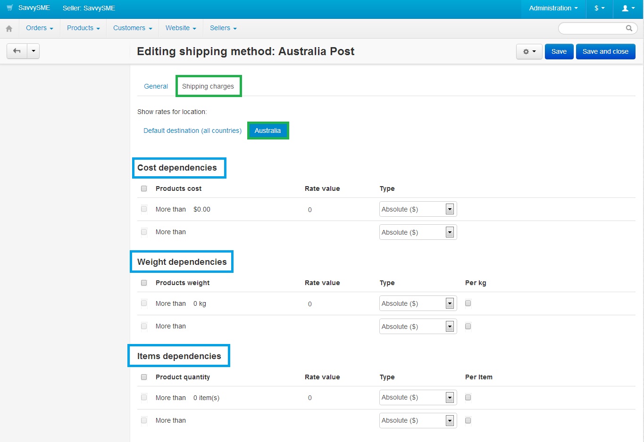This screenshot has height=442, width=644.
Task: Click rate value 0 in 0 kg row
Action: [x=310, y=304]
